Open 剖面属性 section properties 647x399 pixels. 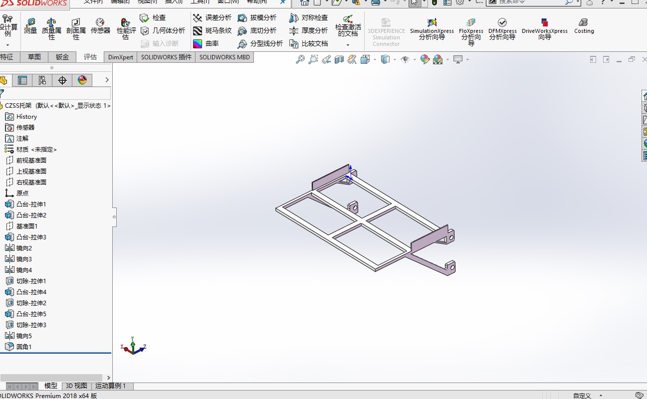[76, 29]
